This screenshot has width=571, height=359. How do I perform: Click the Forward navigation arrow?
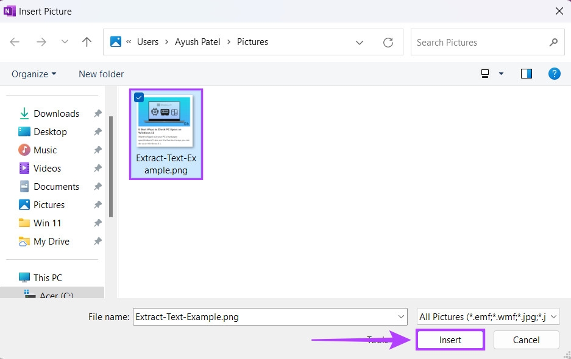[x=41, y=42]
